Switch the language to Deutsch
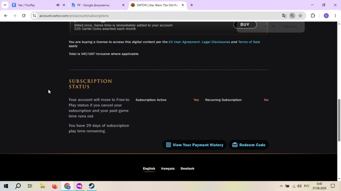Screen dimensions: 341x191 [x=187, y=168]
